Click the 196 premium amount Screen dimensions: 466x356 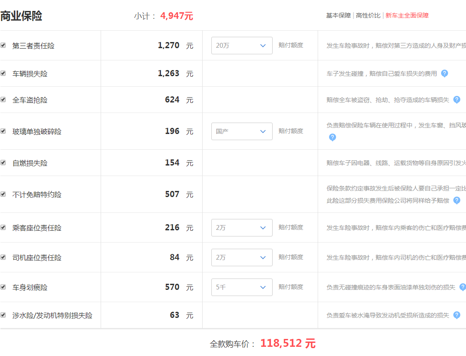pyautogui.click(x=172, y=131)
